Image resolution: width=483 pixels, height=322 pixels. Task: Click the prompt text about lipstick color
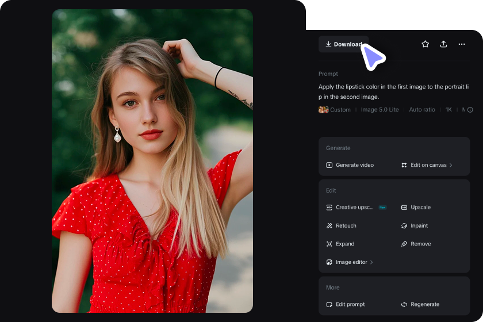coord(394,92)
